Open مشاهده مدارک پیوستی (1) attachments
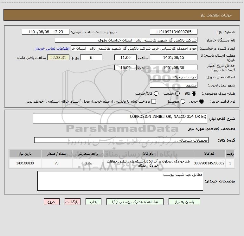This screenshot has height=236, width=244. pyautogui.click(x=135, y=202)
